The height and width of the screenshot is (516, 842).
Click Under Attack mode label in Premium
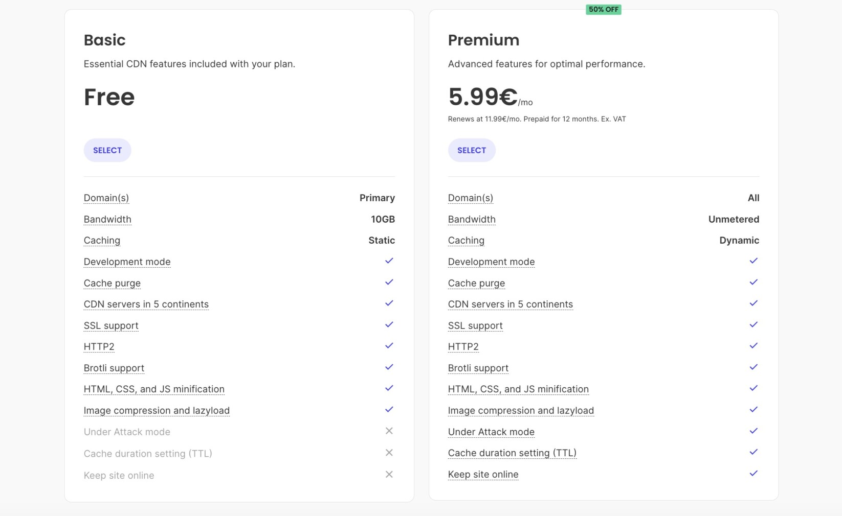point(491,432)
